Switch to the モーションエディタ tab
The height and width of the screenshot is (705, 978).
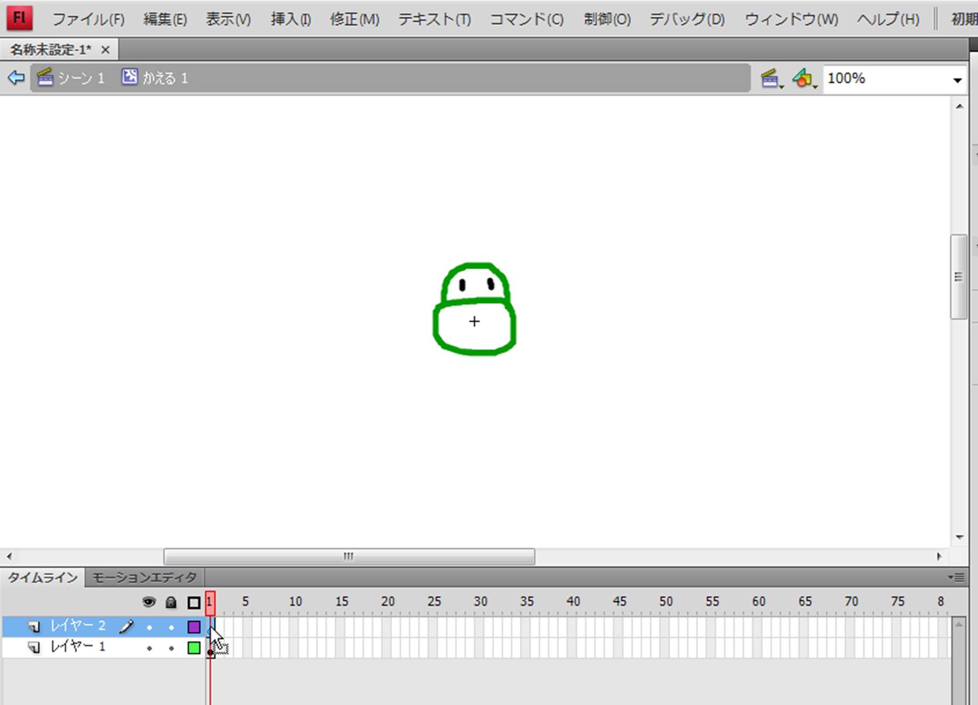click(144, 578)
